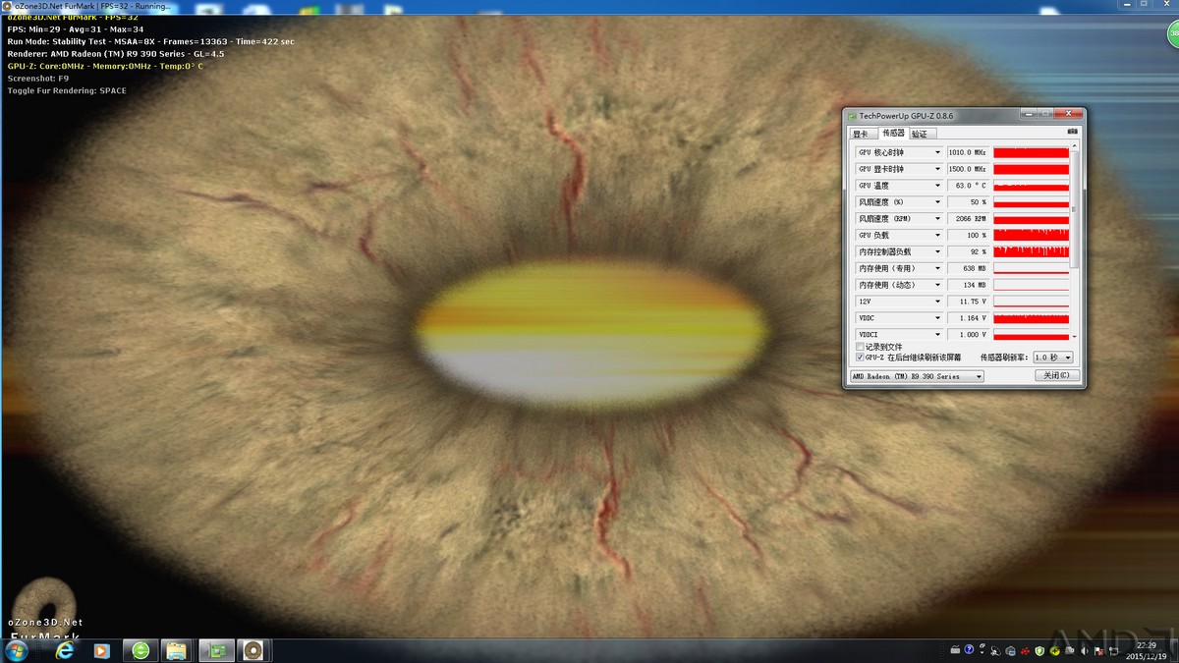Click the Show desktop strip beside the clock
This screenshot has width=1179, height=663.
pyautogui.click(x=1175, y=650)
